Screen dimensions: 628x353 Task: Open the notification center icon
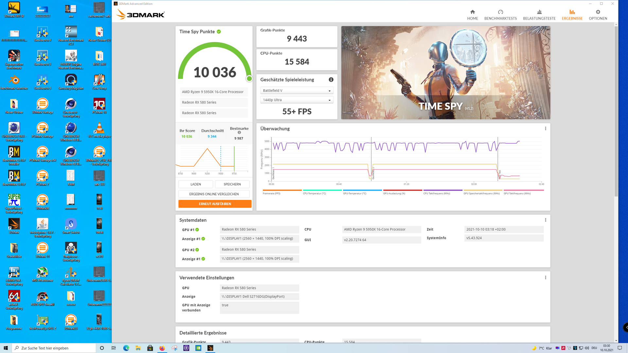click(620, 348)
